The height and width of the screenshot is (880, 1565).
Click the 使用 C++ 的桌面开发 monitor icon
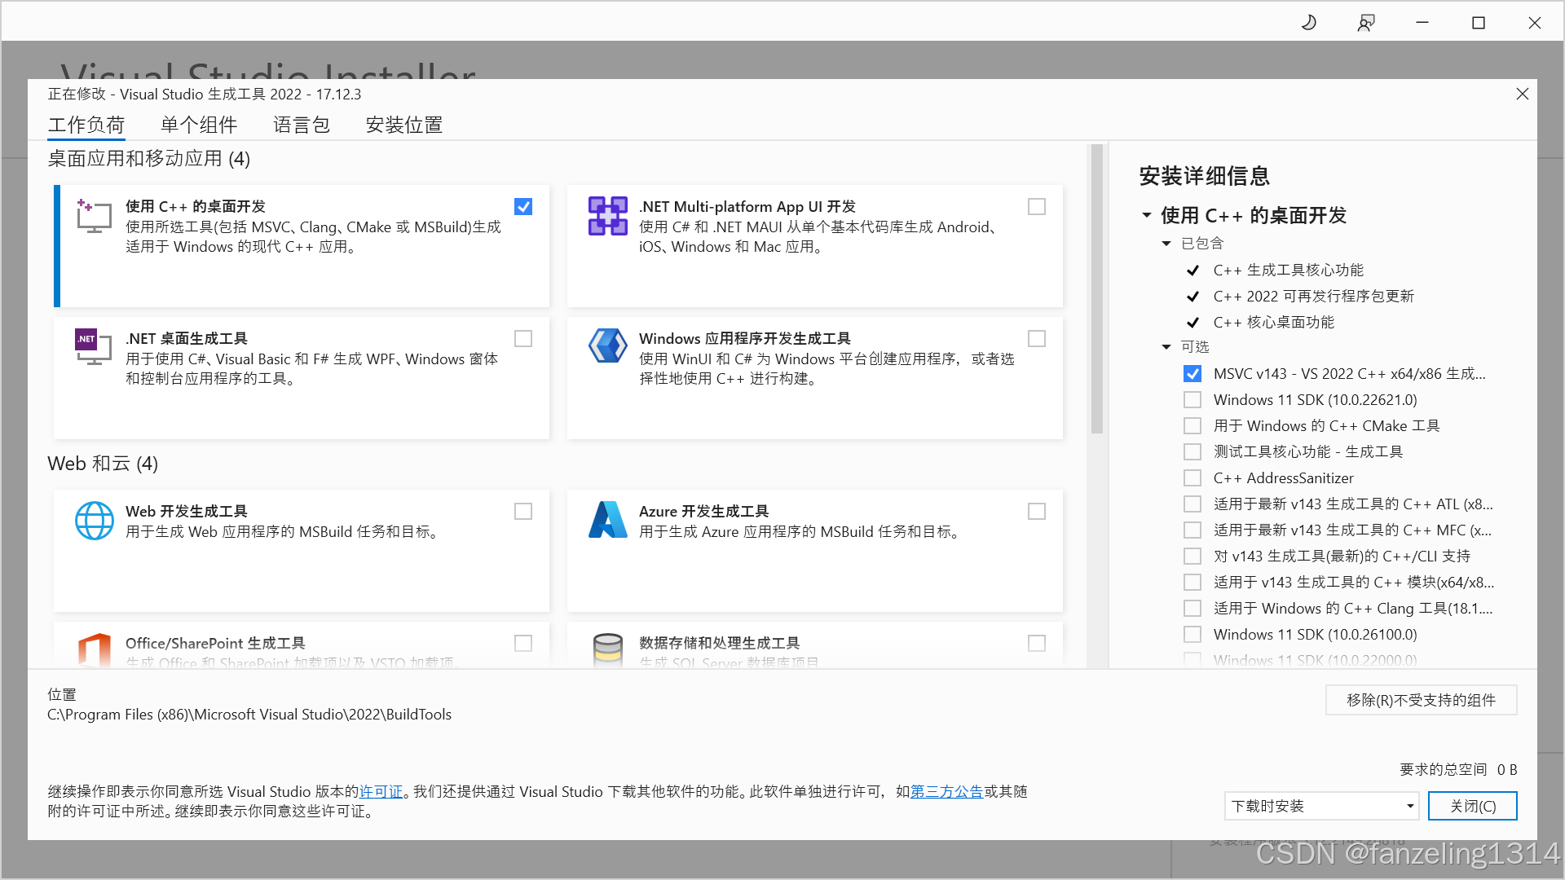coord(92,216)
